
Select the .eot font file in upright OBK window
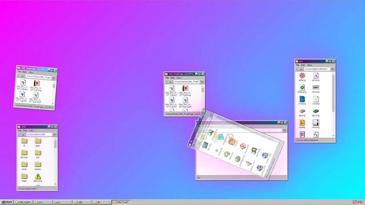172,88
